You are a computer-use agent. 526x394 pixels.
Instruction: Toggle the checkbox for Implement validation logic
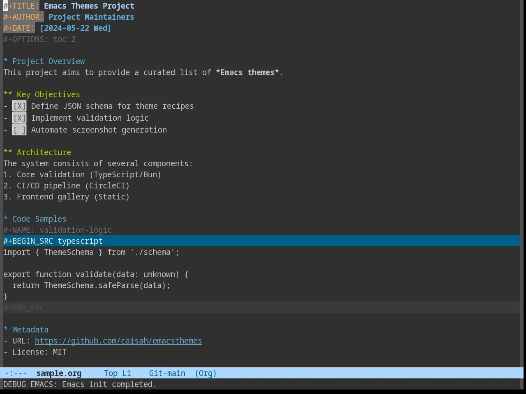19,118
